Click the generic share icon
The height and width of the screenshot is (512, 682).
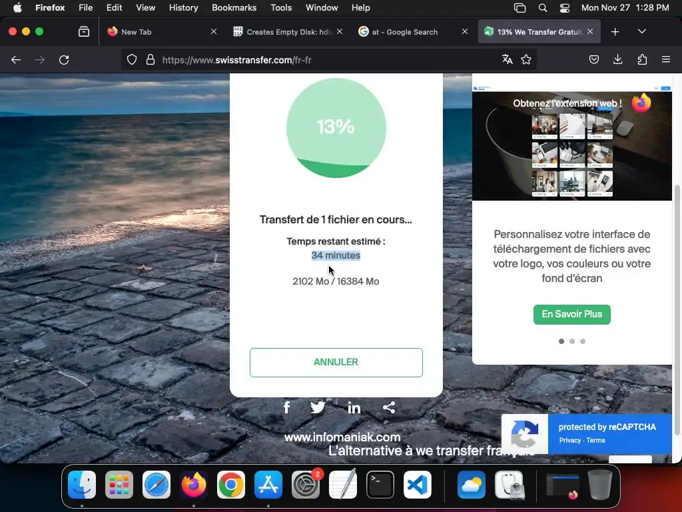pyautogui.click(x=389, y=407)
